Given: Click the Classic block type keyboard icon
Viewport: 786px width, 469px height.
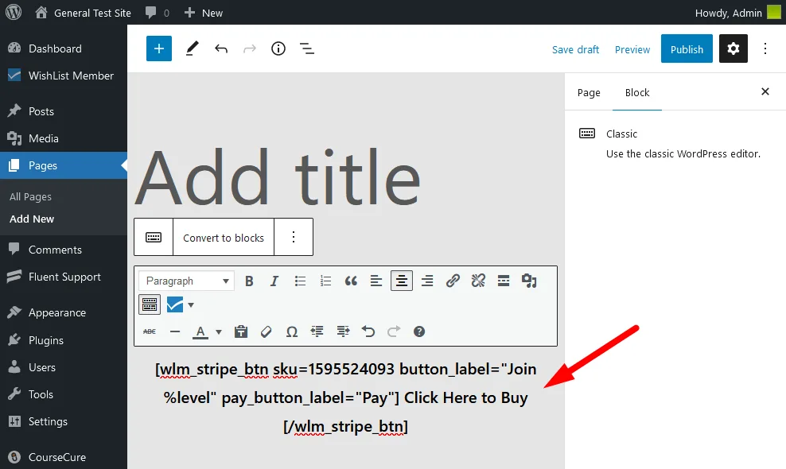Looking at the screenshot, I should tap(154, 237).
